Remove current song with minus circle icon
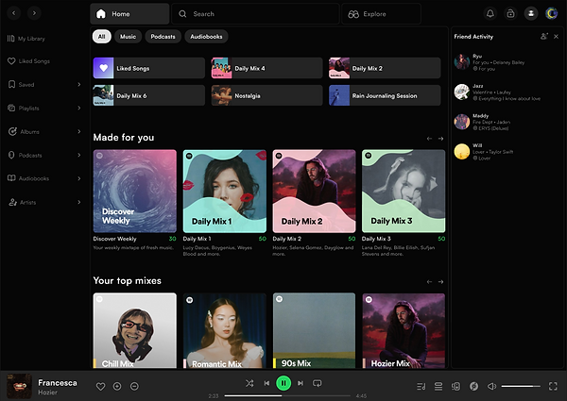The width and height of the screenshot is (567, 401). (134, 386)
